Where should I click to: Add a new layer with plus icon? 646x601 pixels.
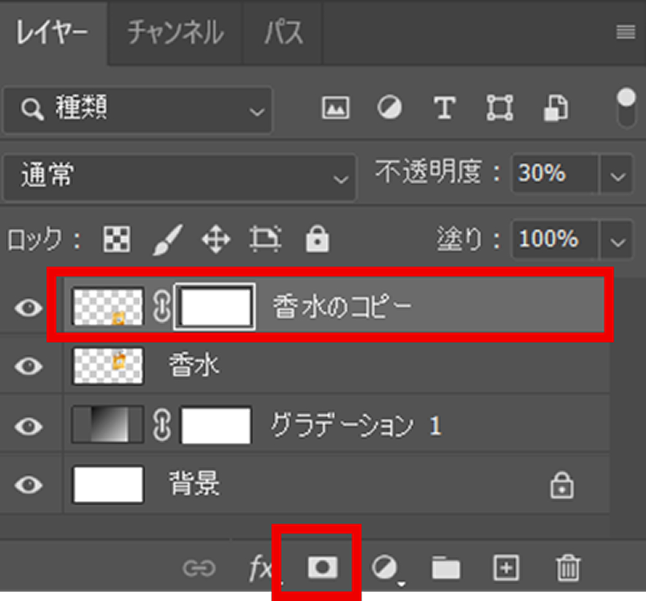coord(506,568)
